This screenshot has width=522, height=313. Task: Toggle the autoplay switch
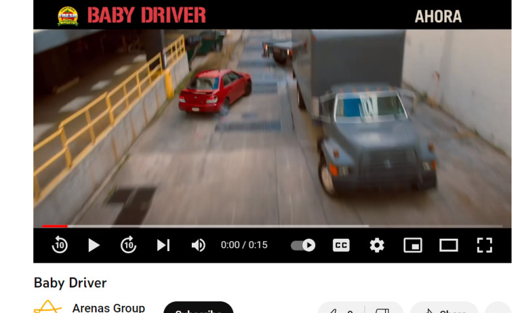click(x=303, y=245)
